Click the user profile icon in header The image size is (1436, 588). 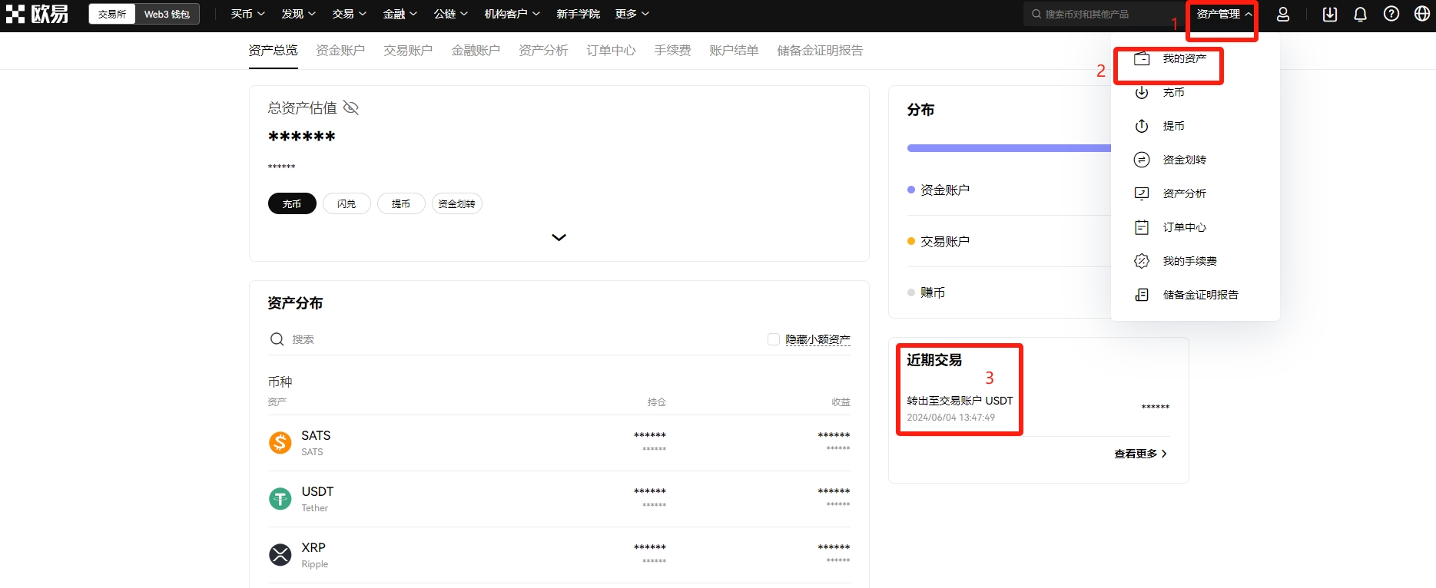(1283, 15)
